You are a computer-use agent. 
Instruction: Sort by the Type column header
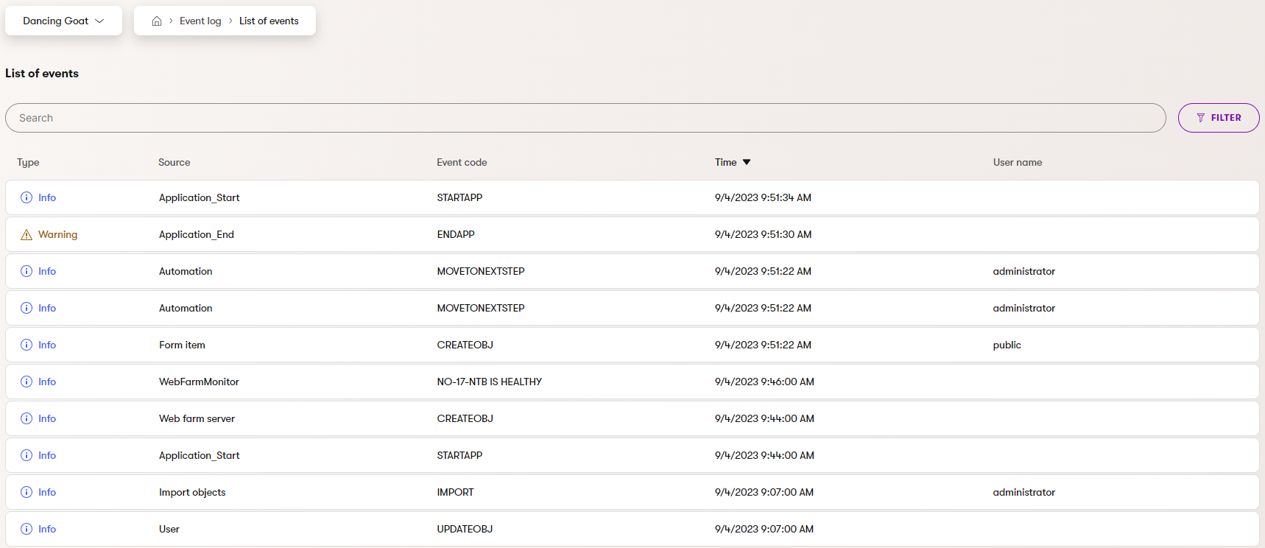(28, 163)
